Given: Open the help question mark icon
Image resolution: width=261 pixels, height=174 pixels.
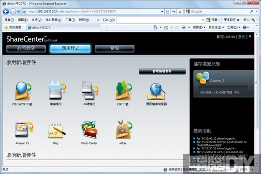Looking at the screenshot, I should click(245, 27).
